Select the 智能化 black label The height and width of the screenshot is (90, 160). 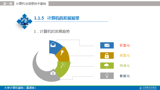tap(125, 76)
